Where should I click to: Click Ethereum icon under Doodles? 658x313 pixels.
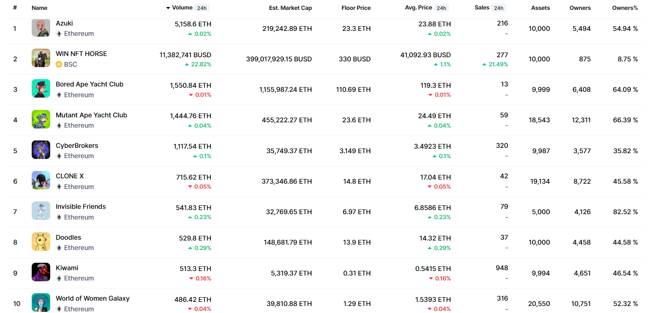pos(59,248)
